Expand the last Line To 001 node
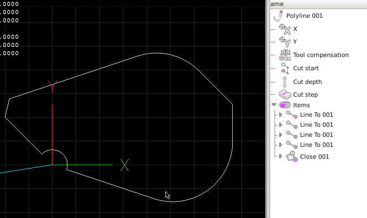This screenshot has width=367, height=218. (x=280, y=145)
